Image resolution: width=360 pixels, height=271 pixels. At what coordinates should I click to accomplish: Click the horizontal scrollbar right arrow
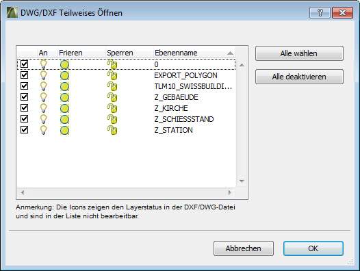[x=229, y=192]
